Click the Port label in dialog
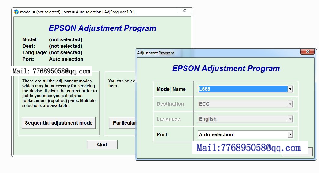 162,134
